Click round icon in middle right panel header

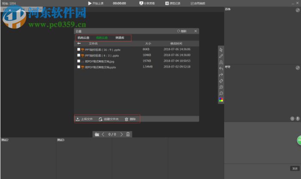coord(298,68)
